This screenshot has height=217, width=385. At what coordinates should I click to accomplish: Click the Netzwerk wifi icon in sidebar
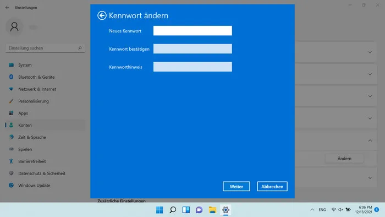tap(11, 89)
